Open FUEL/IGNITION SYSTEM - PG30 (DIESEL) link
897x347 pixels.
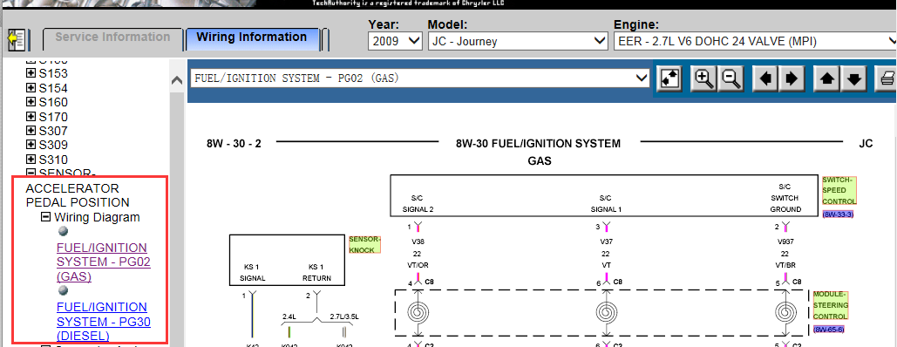click(103, 321)
